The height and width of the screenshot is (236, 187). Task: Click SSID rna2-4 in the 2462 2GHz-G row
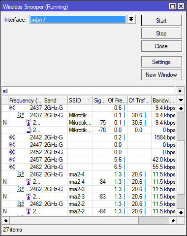pyautogui.click(x=77, y=174)
